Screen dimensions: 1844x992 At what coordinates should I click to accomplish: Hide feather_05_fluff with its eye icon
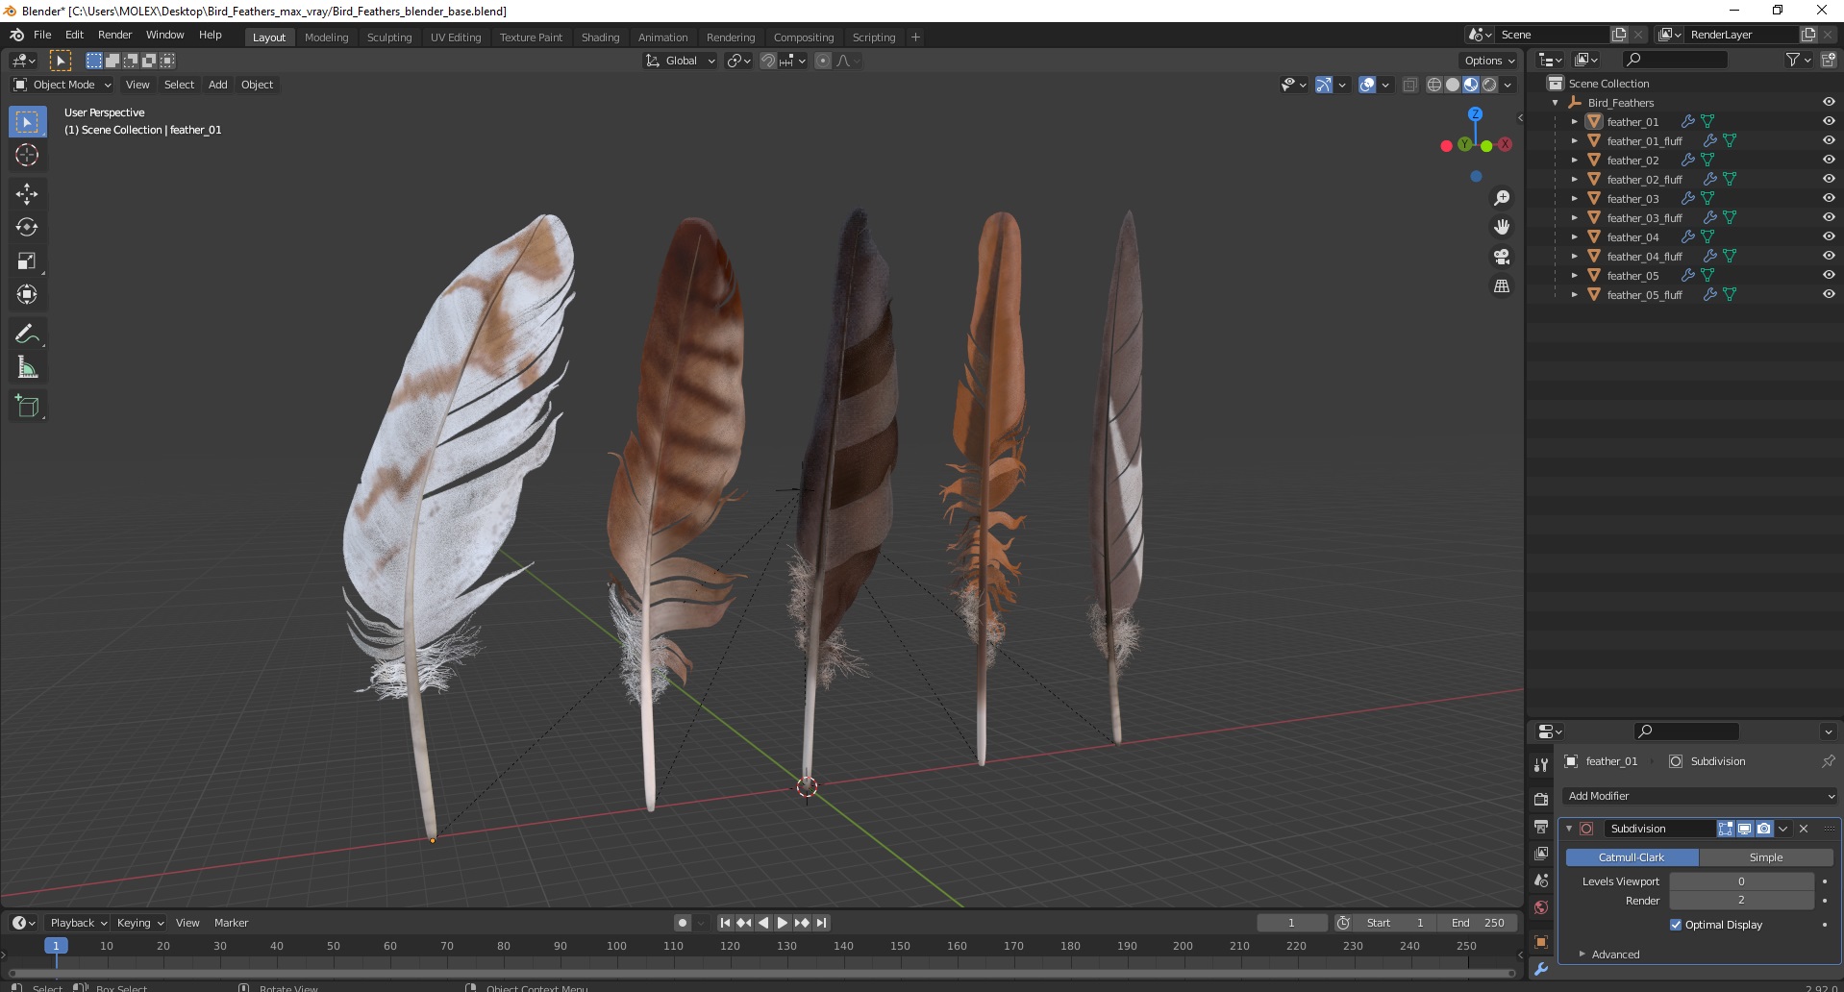(x=1829, y=294)
